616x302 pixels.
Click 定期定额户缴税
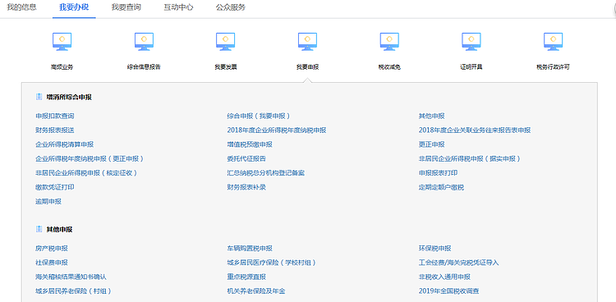(441, 187)
